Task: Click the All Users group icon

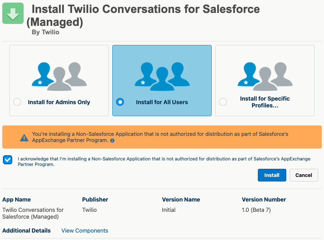Action: click(162, 76)
